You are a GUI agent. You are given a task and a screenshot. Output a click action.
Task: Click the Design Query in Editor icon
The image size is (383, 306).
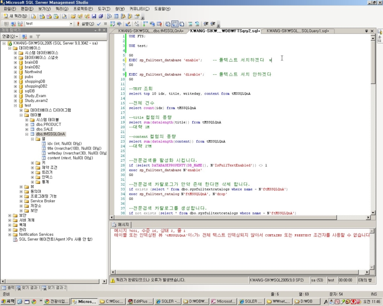(128, 24)
